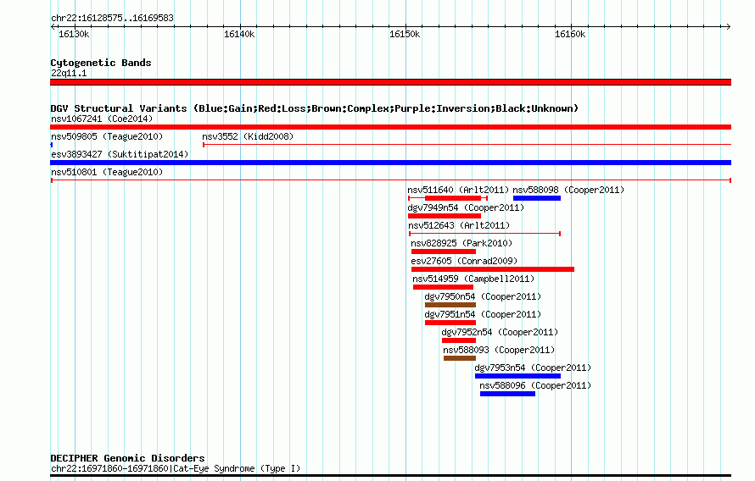
Task: Open the esv3893427 (Suktitipat2014) label
Action: (120, 154)
